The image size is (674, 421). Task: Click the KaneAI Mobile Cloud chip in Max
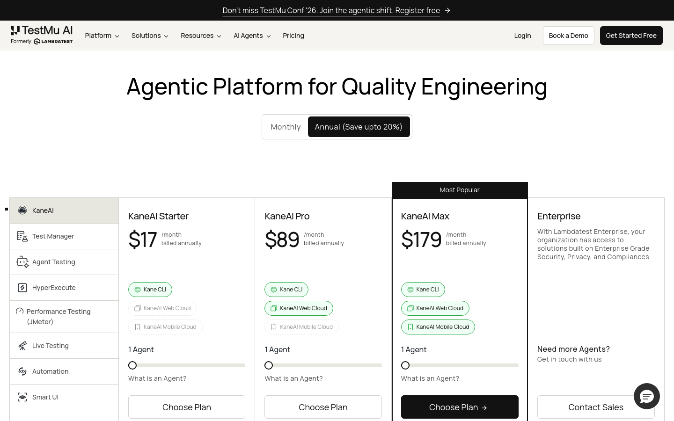[438, 327]
